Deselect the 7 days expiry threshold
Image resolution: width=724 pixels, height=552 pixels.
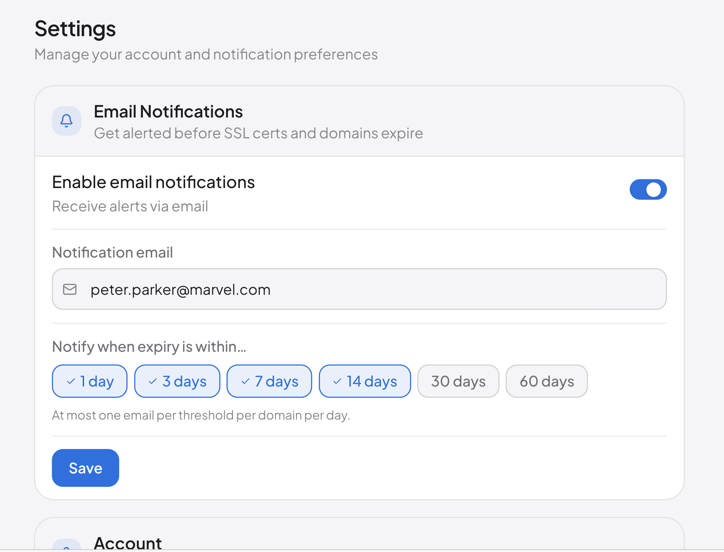(x=269, y=381)
